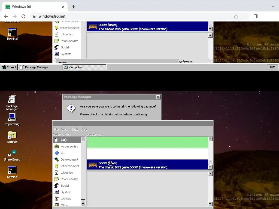The width and height of the screenshot is (279, 209).
Task: Click the 19:11 taskbar clock
Action: 272,67
